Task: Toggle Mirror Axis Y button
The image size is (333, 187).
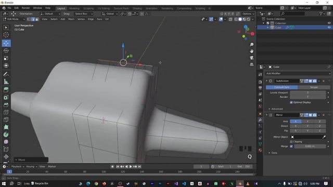Action: (308, 121)
